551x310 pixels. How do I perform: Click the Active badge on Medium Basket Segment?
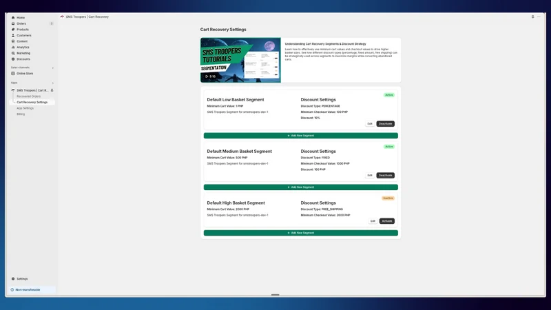tap(389, 147)
